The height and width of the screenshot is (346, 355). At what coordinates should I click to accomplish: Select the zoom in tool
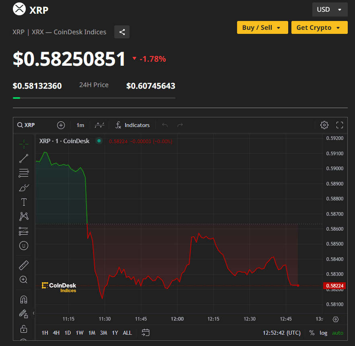pyautogui.click(x=23, y=279)
